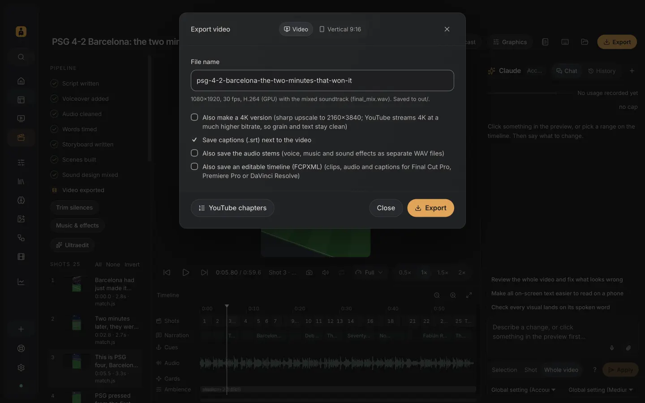Check the editable timeline (FCPXML) option
645x403 pixels.
coord(194,167)
